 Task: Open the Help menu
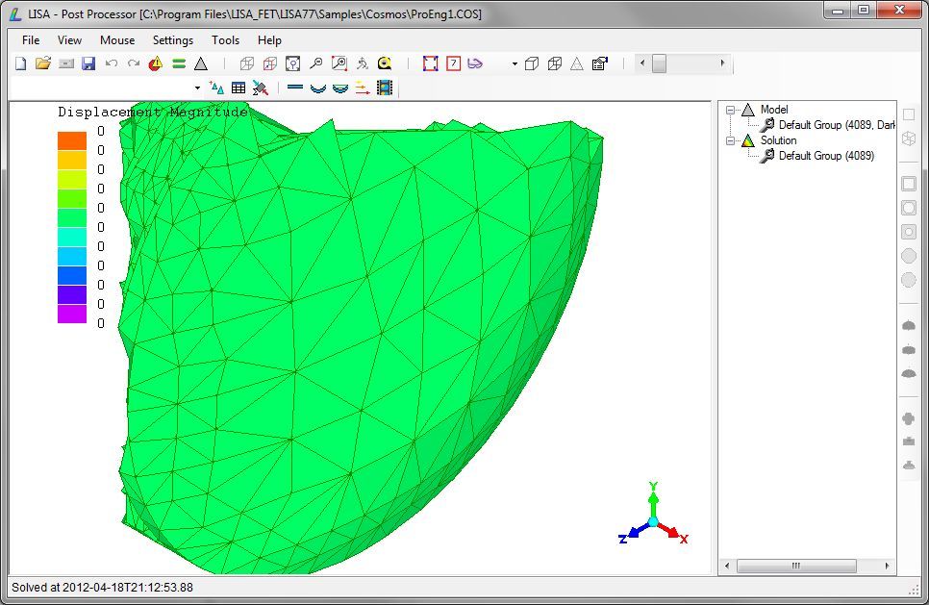269,40
